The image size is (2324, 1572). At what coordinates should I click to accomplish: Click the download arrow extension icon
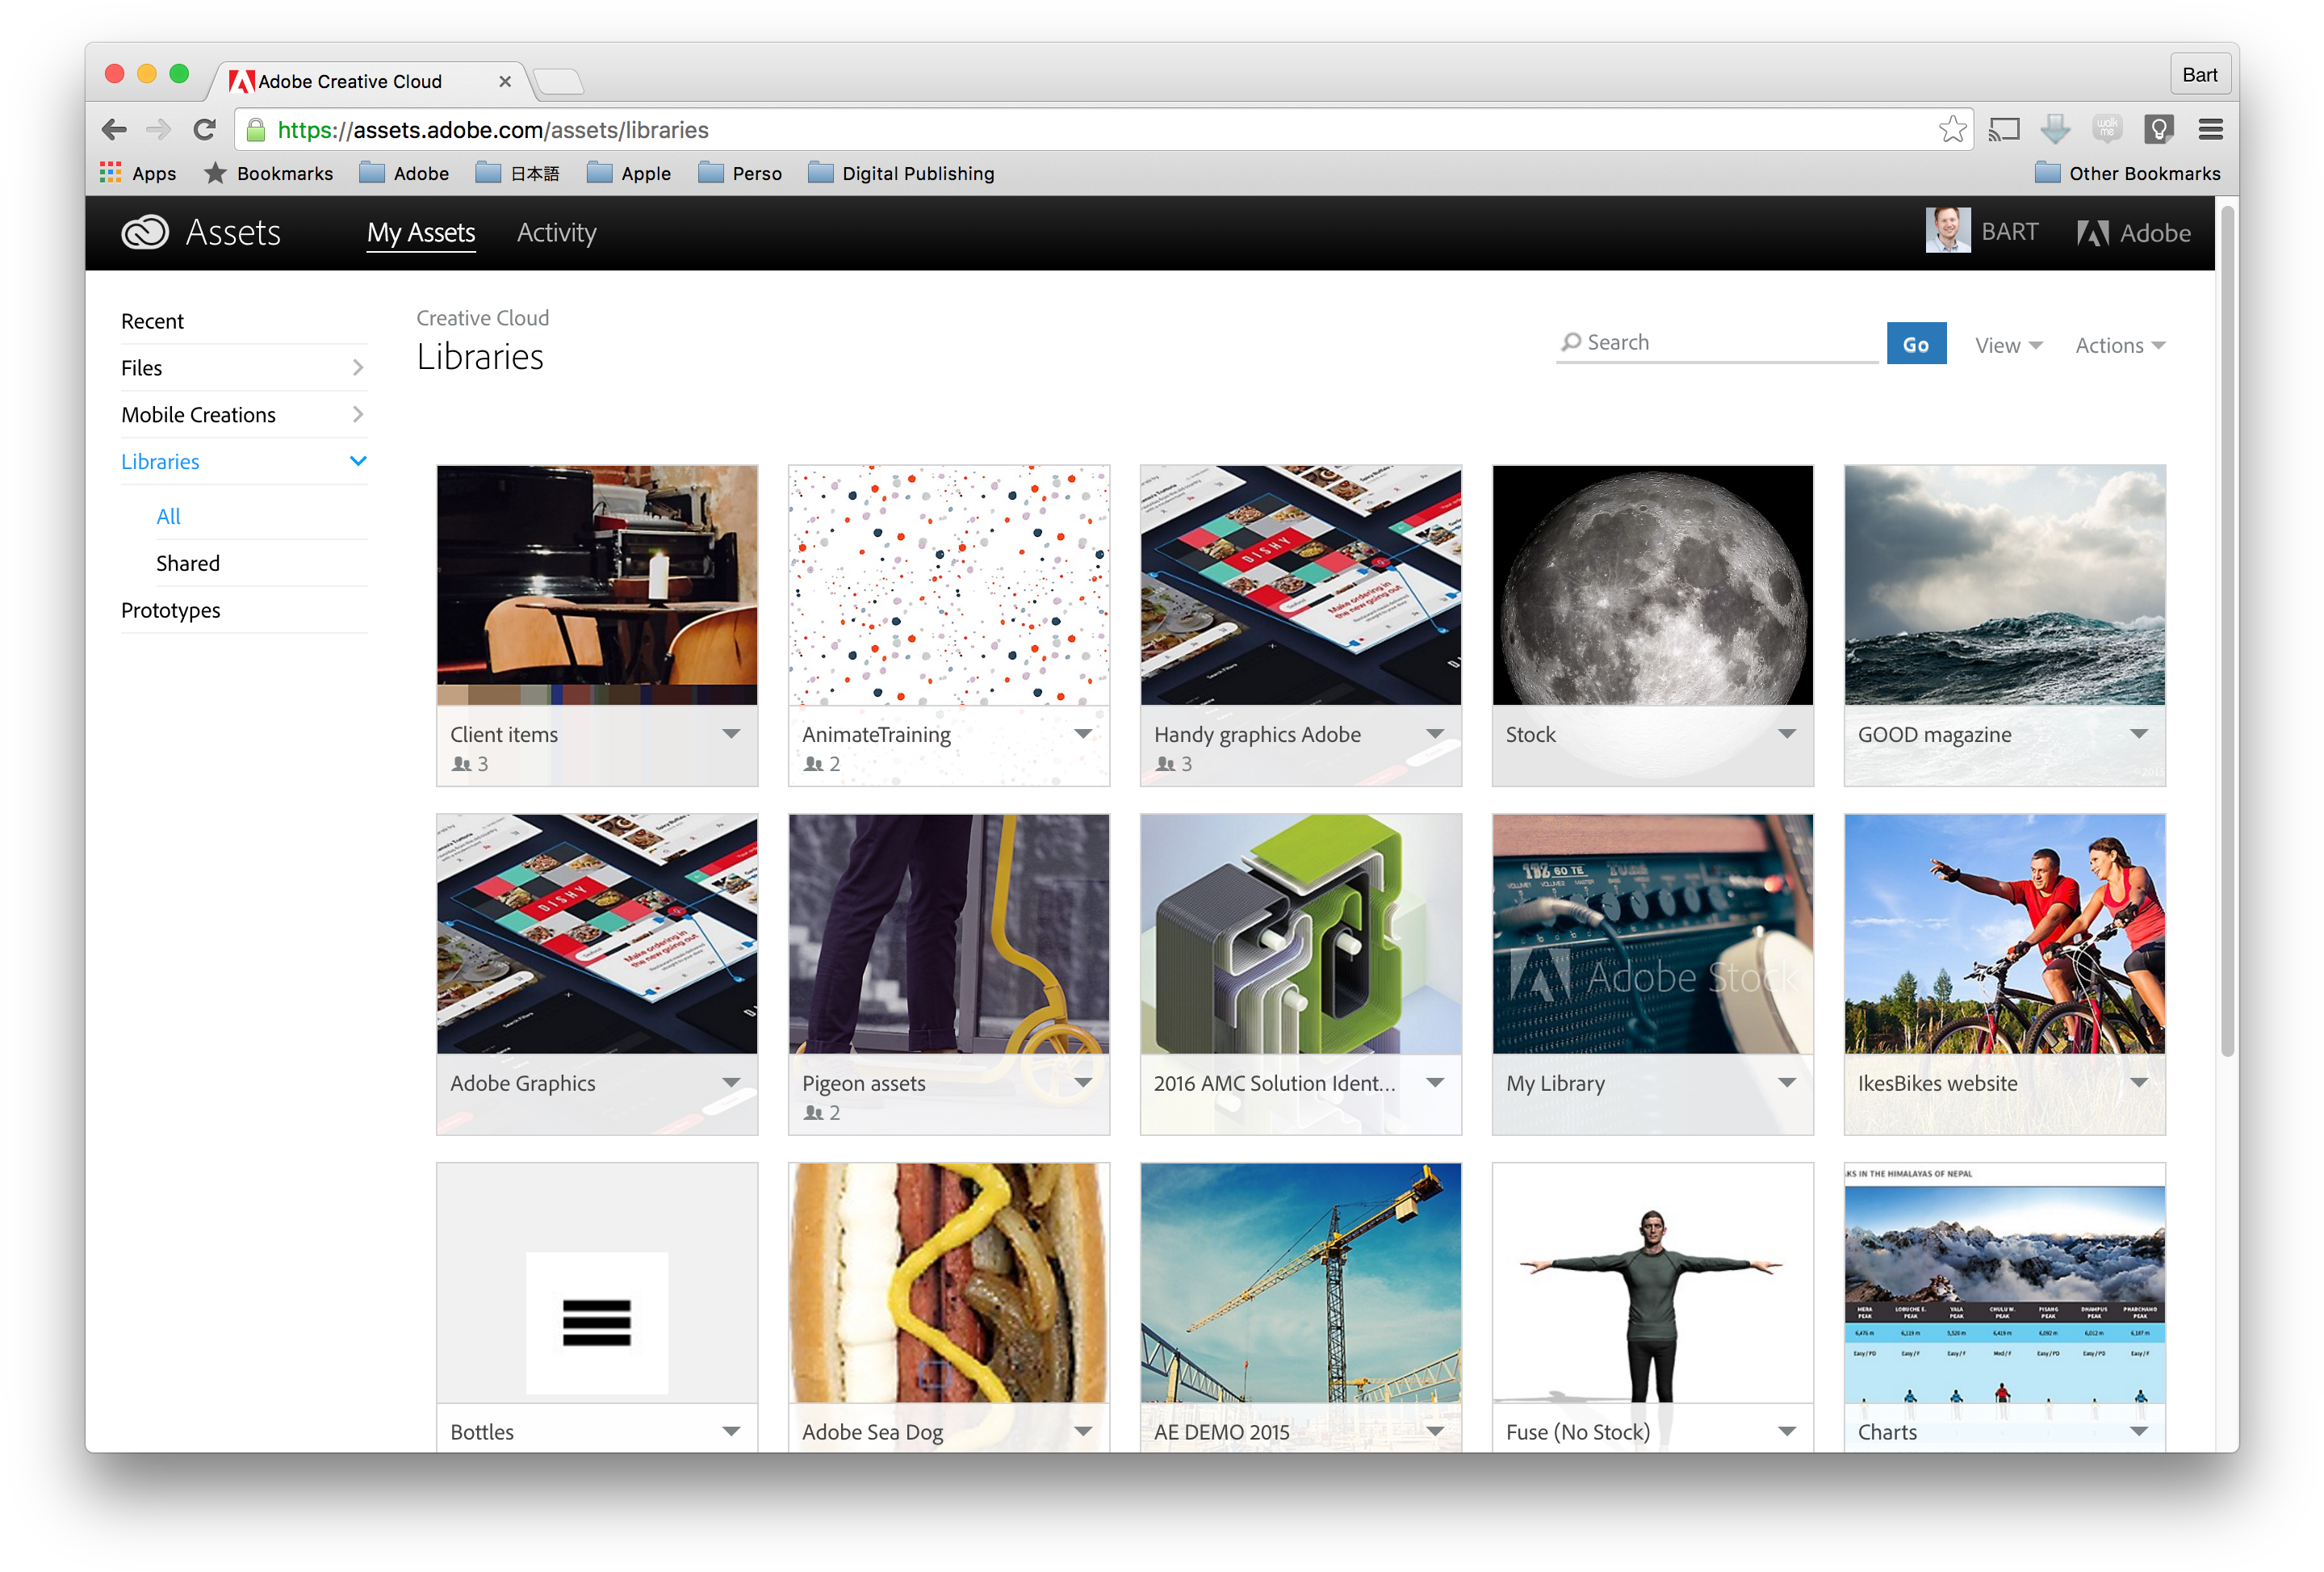tap(2055, 129)
